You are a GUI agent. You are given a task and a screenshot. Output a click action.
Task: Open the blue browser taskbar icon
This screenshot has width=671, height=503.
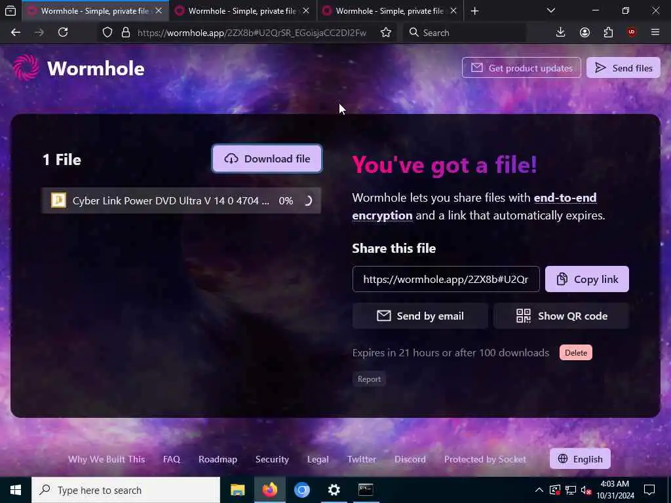[x=301, y=490]
